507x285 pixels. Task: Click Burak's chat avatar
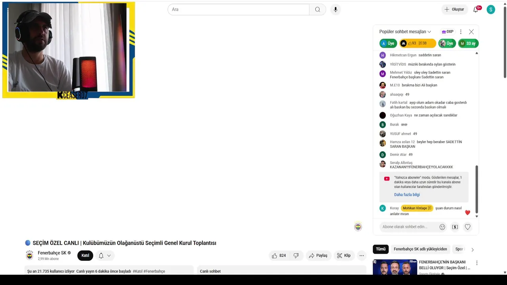(383, 125)
